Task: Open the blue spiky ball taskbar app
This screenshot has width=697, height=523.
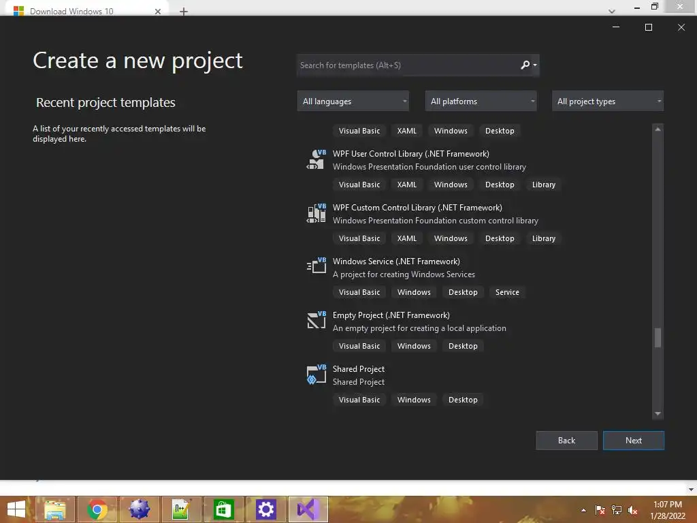Action: [x=139, y=509]
